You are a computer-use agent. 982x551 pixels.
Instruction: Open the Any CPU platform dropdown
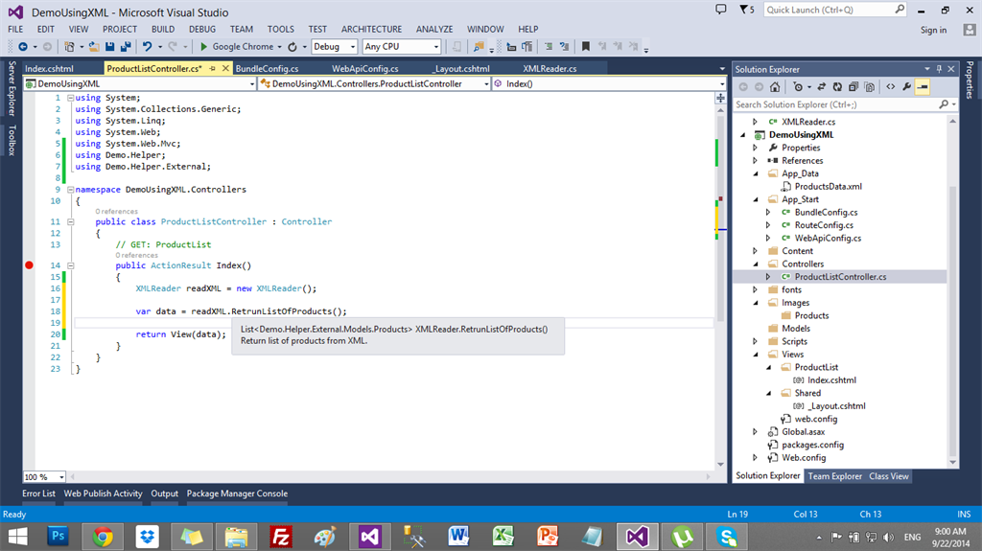[x=401, y=46]
